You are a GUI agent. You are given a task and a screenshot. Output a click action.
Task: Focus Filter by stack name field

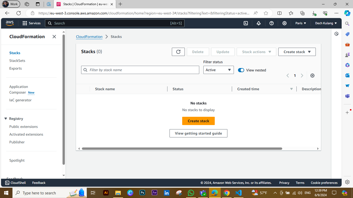point(140,70)
